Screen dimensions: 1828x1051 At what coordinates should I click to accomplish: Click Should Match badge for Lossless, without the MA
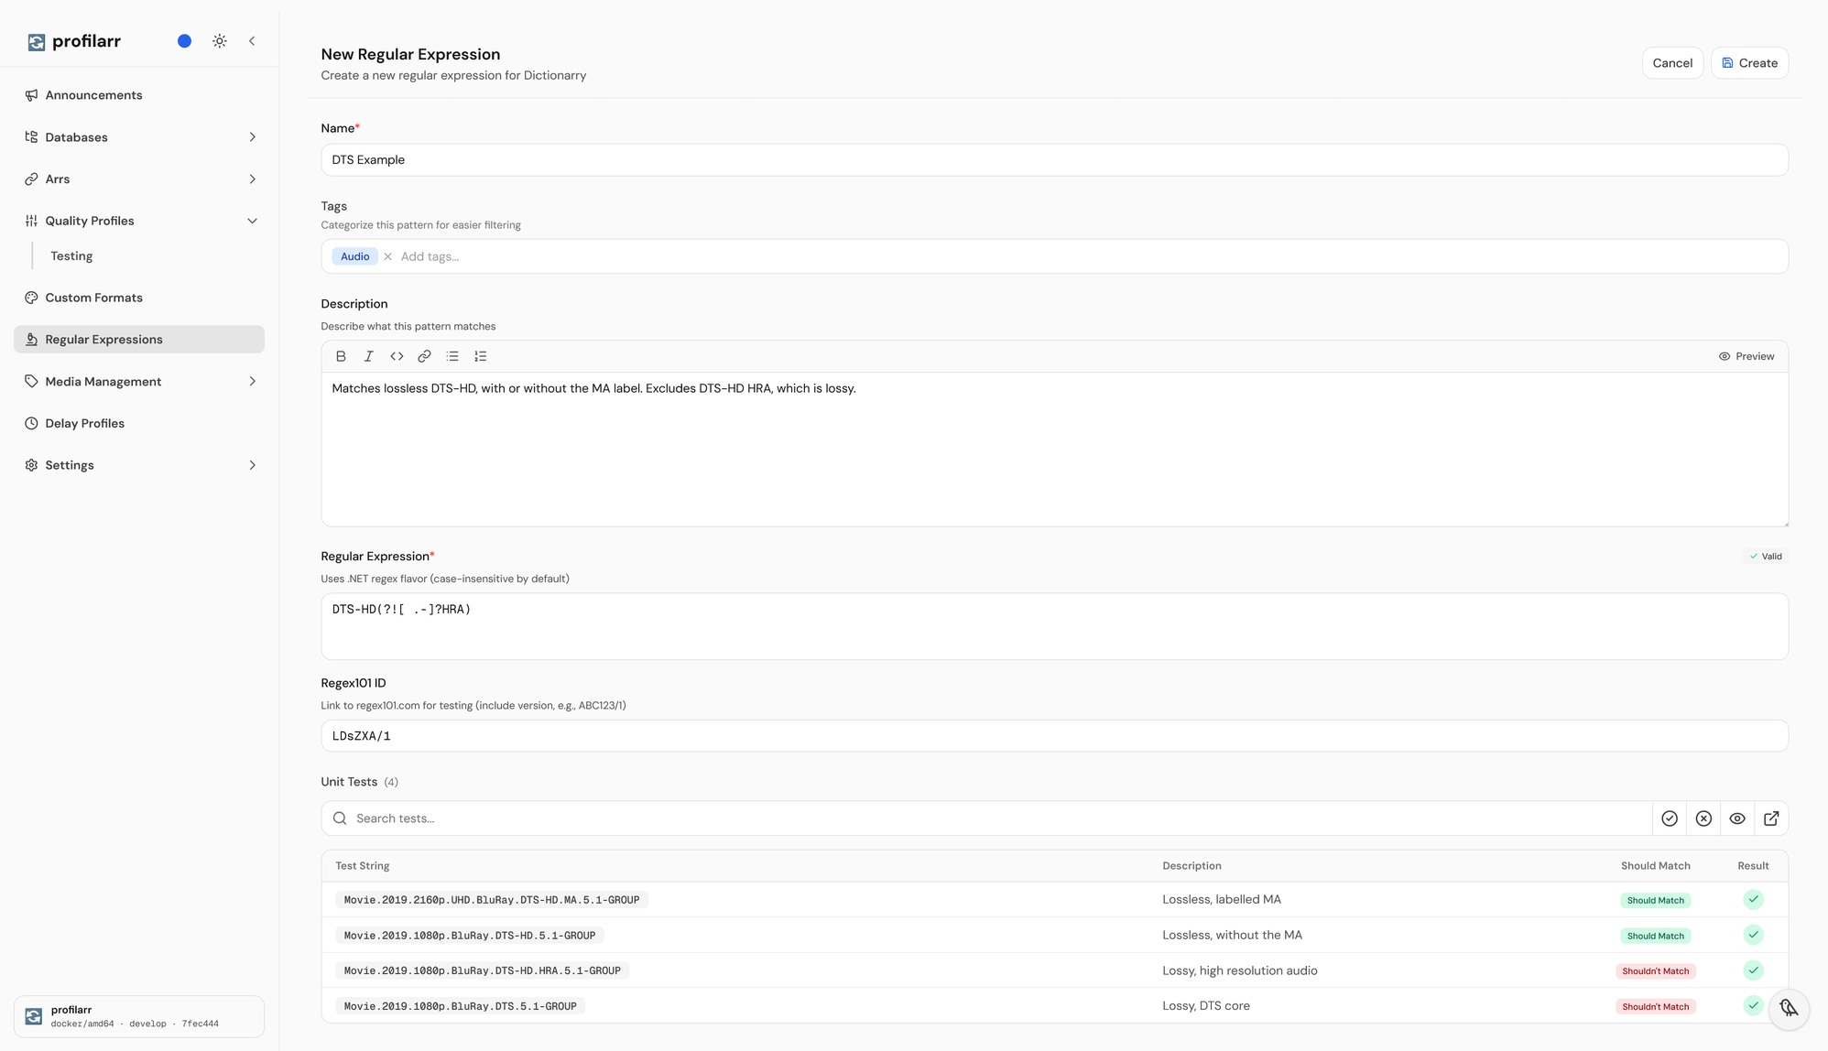pos(1655,936)
